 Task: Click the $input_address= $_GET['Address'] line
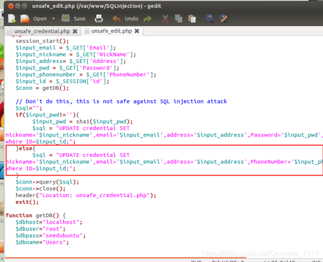(70, 61)
